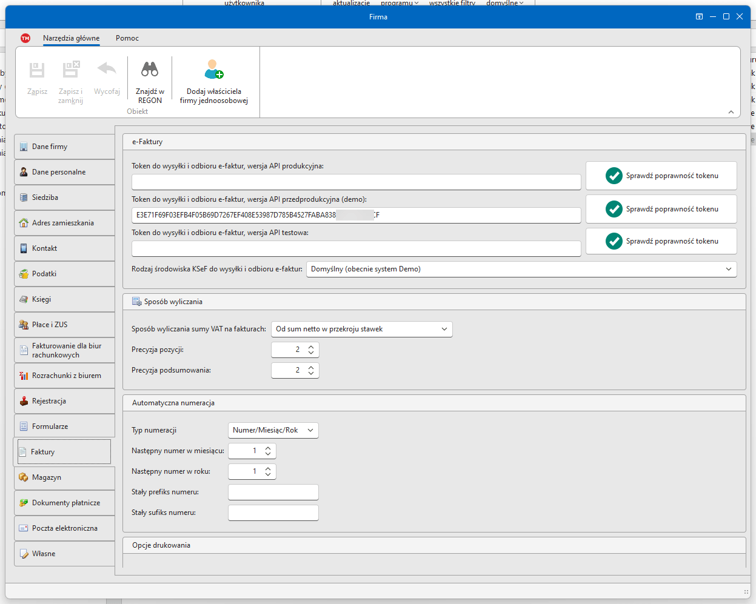Decrease Precyzja podsumowania value by one

click(311, 373)
